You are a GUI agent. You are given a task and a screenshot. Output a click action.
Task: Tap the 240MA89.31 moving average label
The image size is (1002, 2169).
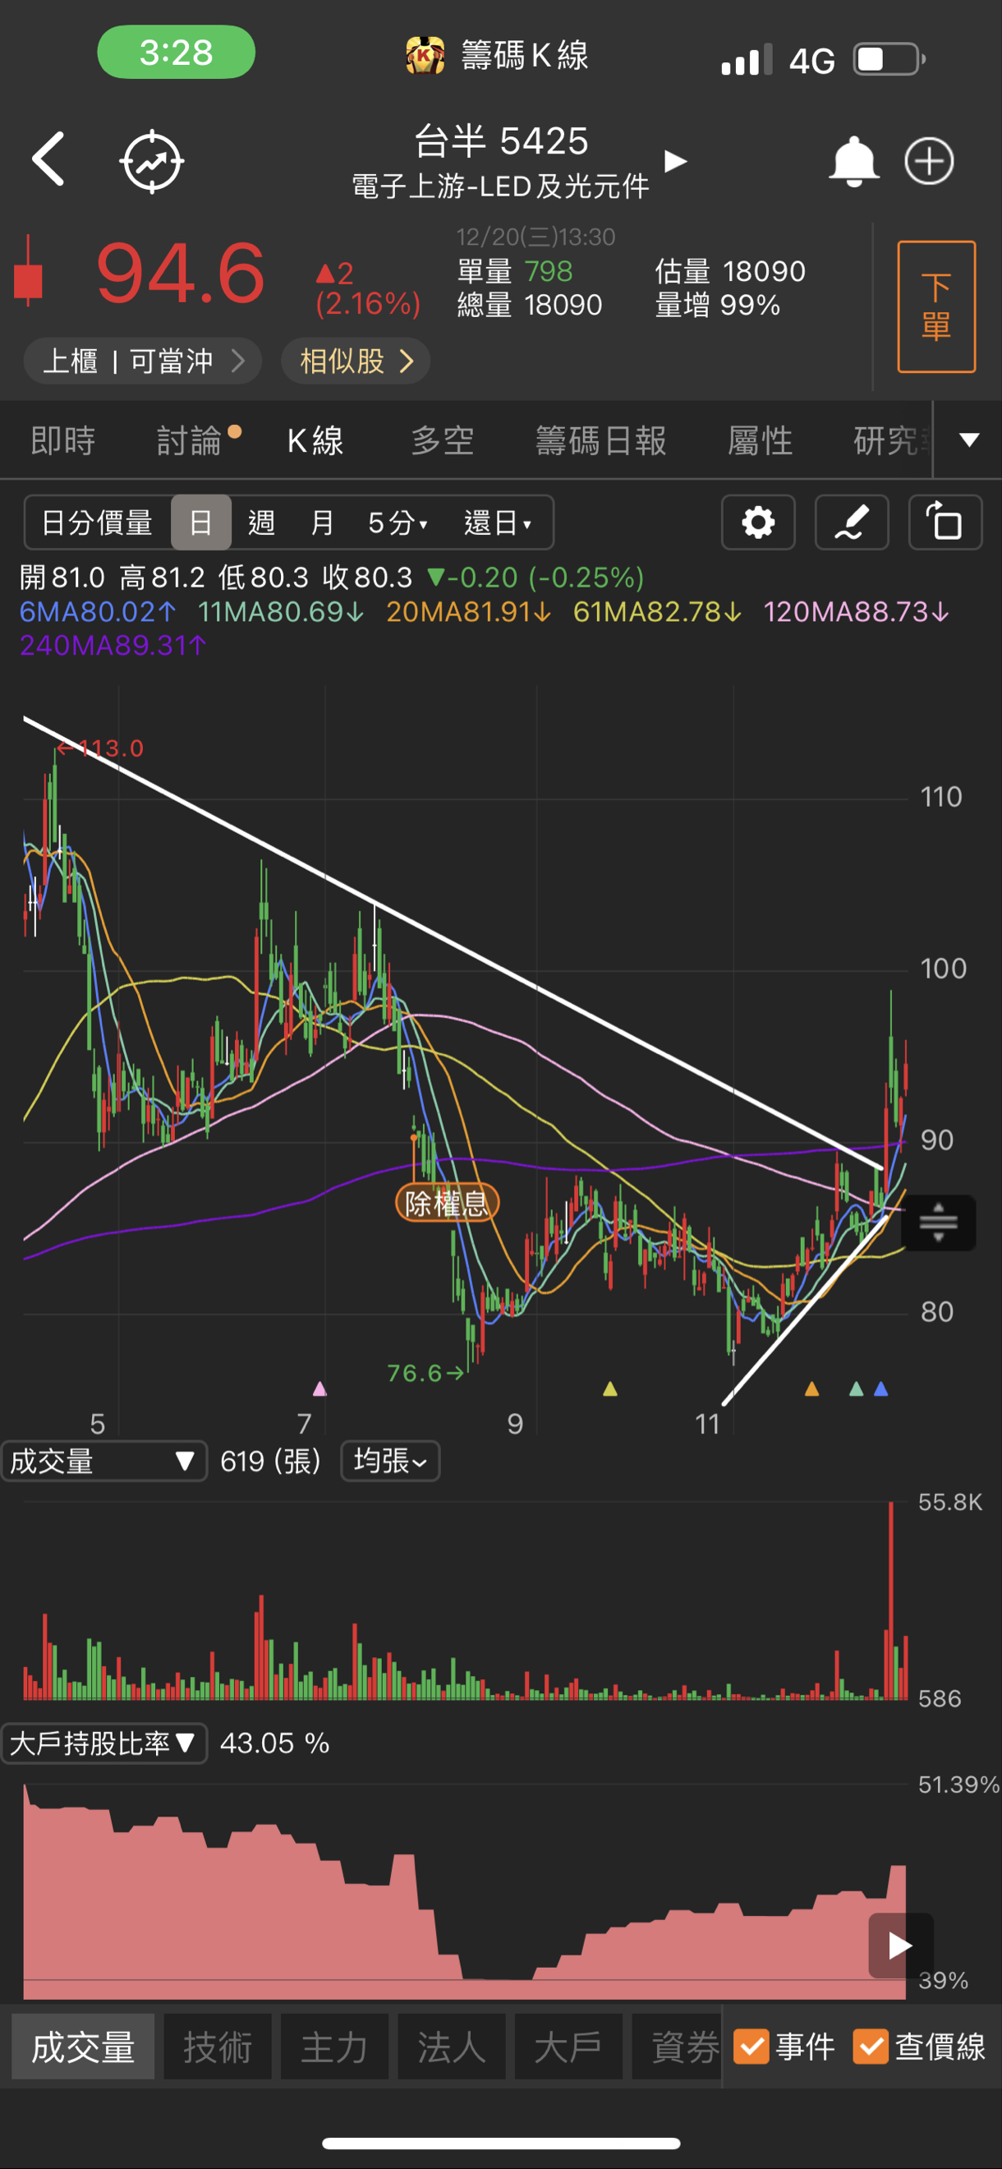tap(113, 645)
